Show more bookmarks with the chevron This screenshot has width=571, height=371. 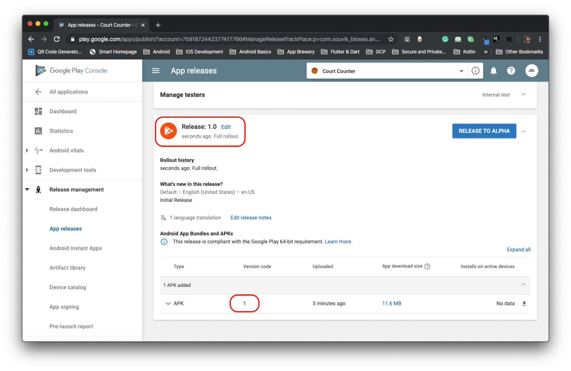tap(486, 52)
